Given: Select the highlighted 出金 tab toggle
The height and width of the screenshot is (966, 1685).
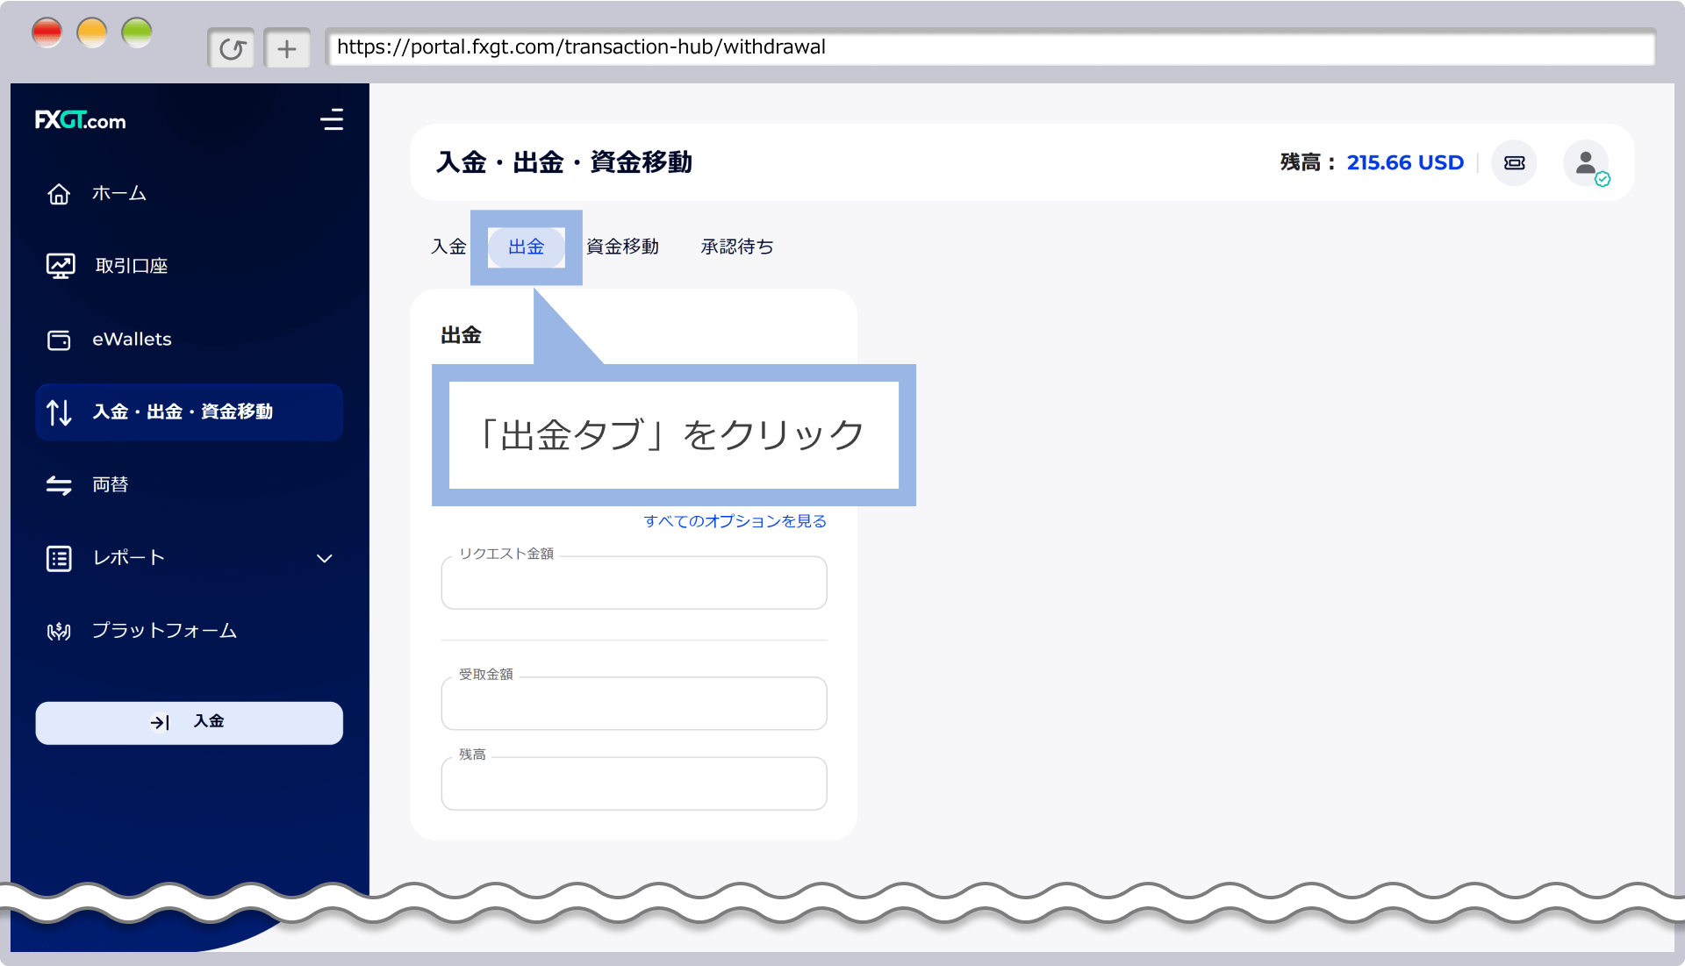Looking at the screenshot, I should [x=526, y=247].
